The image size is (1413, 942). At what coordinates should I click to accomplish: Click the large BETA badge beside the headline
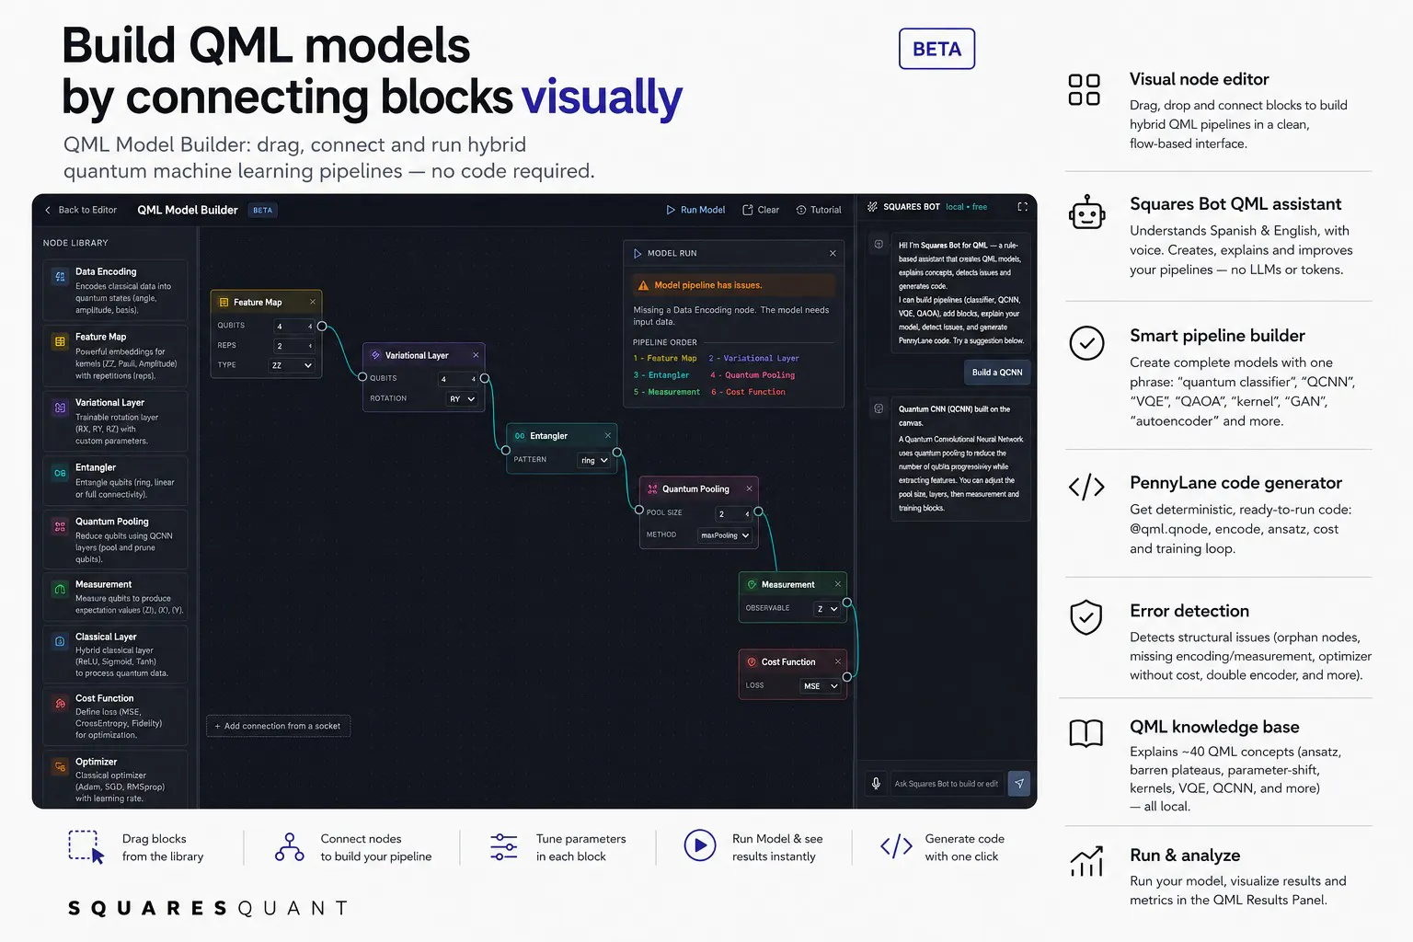click(x=936, y=50)
